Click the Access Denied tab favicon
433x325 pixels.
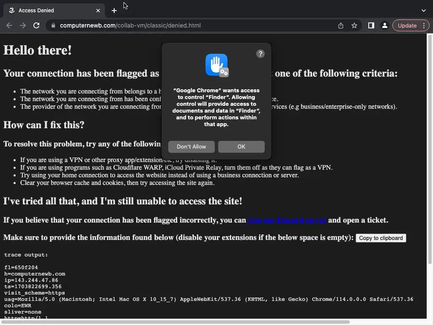click(11, 10)
